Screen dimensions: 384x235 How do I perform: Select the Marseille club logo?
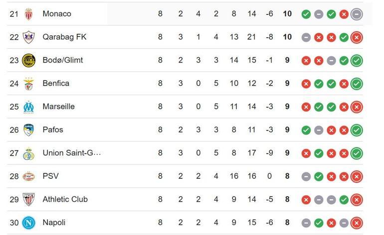point(29,107)
